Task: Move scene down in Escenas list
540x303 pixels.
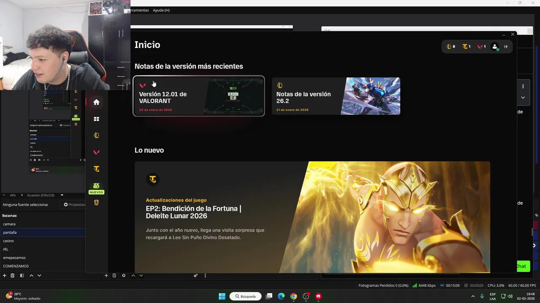Action: click(39, 276)
